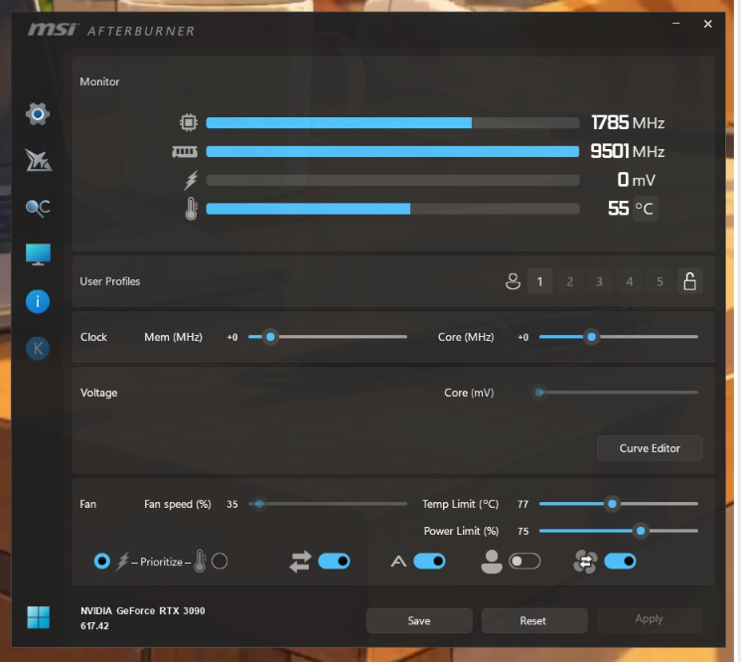The width and height of the screenshot is (741, 662).
Task: Click the Temp Limit slider handle
Action: click(x=612, y=504)
